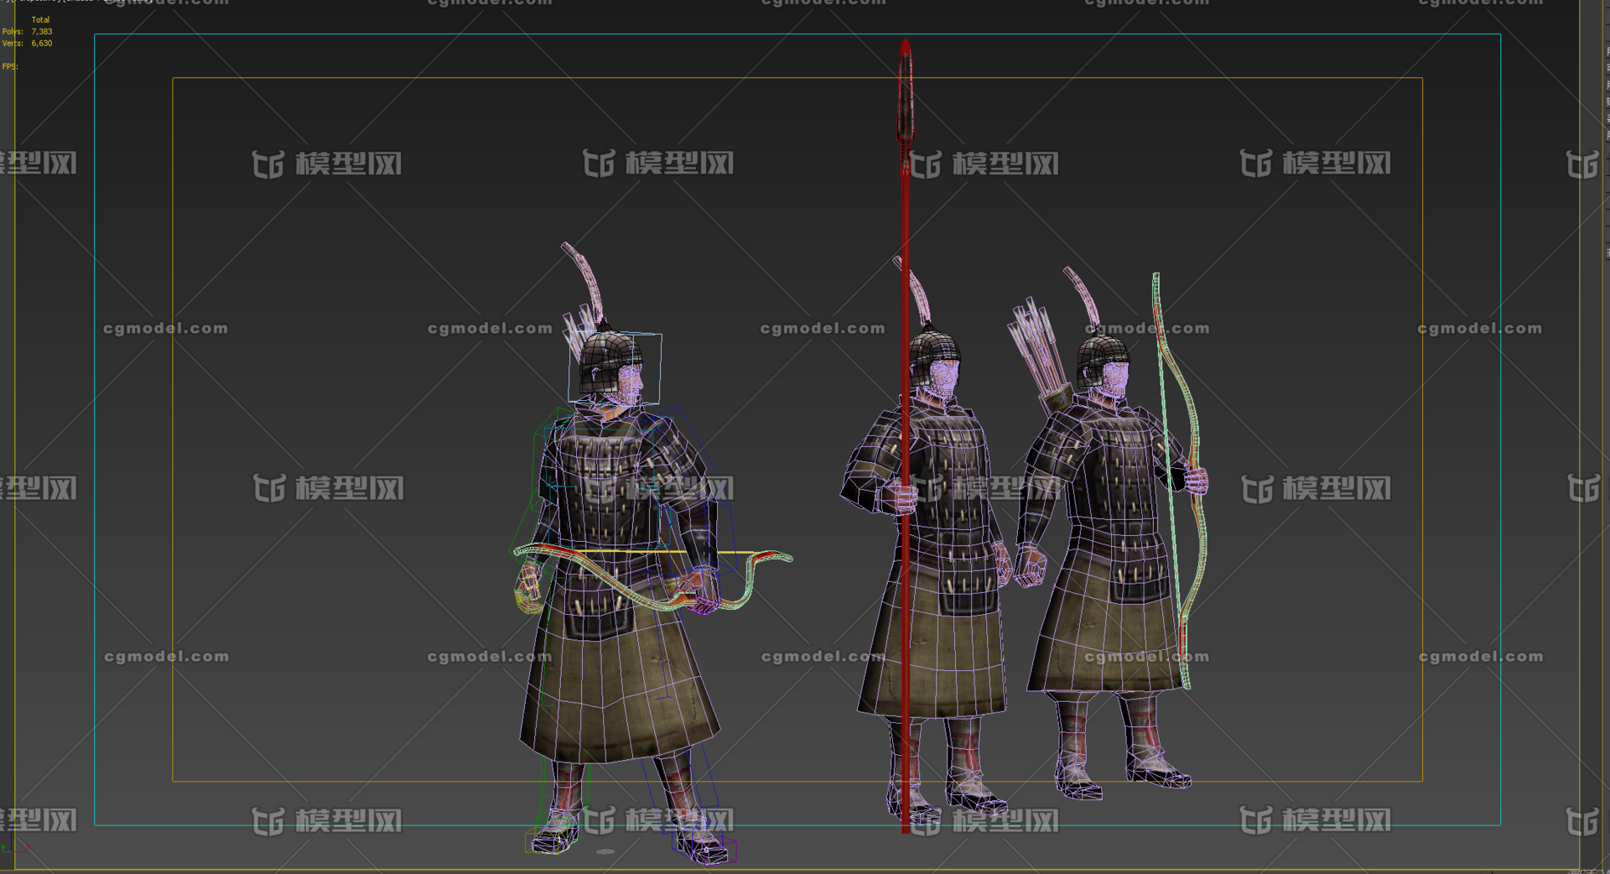Screen dimensions: 1610x874
Task: Click the Polys count statistic
Action: 41,32
